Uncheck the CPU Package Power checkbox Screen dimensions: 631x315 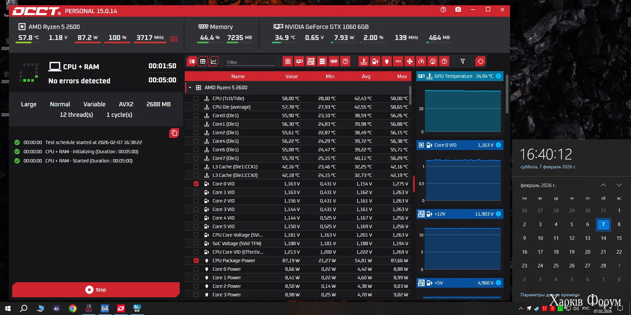tap(196, 261)
